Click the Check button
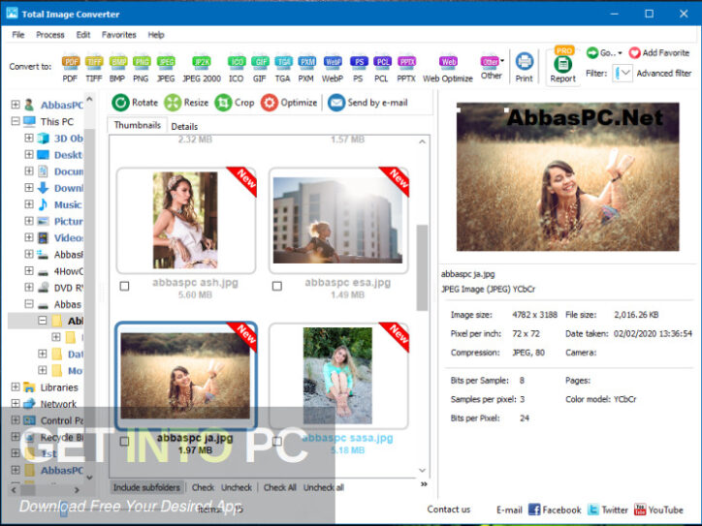Screen dimensions: 702x526 point(203,487)
